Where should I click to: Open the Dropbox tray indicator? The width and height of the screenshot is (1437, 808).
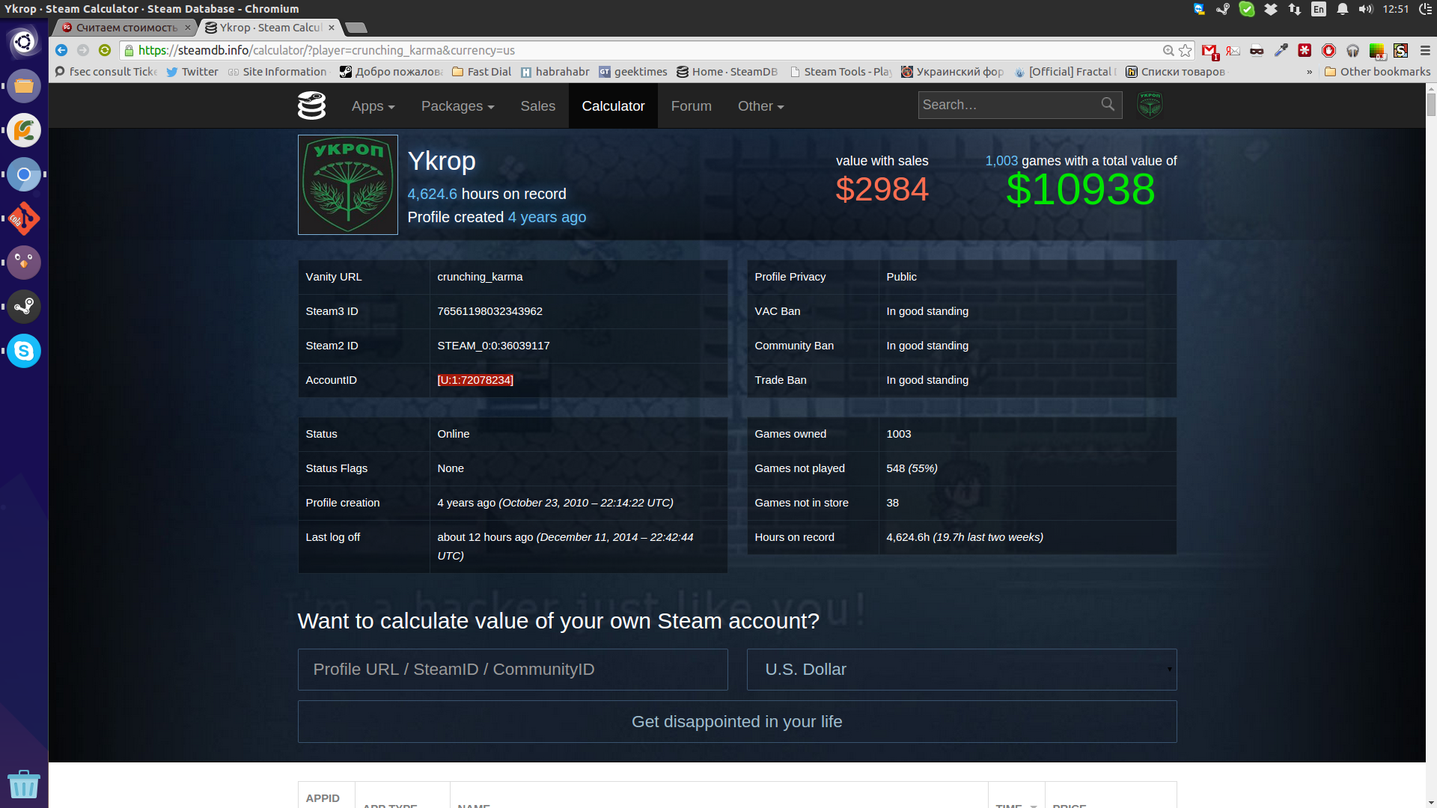coord(1271,9)
